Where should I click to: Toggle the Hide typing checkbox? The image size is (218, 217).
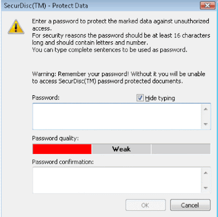coord(140,98)
